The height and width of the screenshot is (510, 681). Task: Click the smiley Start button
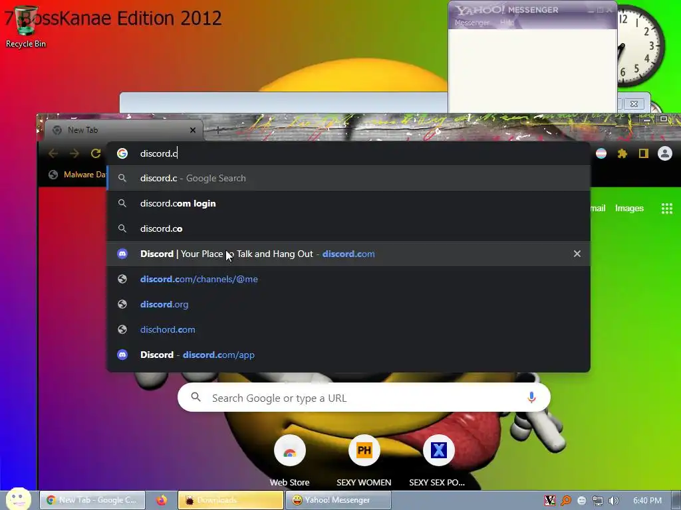(x=18, y=499)
